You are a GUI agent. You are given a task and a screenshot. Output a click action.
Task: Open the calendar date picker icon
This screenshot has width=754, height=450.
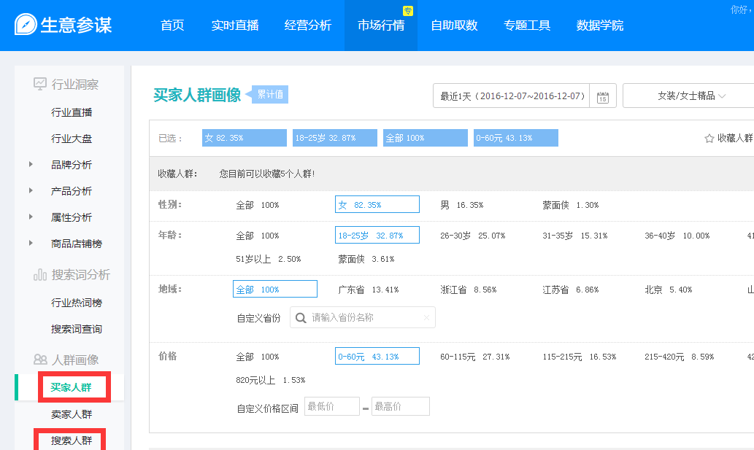click(603, 96)
